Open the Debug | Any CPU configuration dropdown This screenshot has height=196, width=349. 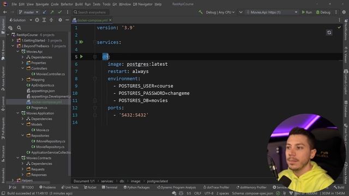[x=220, y=12]
